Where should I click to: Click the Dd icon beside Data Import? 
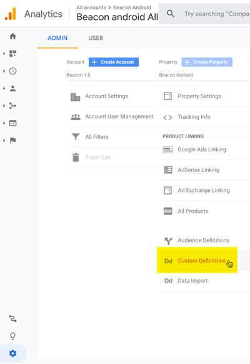pos(168,281)
